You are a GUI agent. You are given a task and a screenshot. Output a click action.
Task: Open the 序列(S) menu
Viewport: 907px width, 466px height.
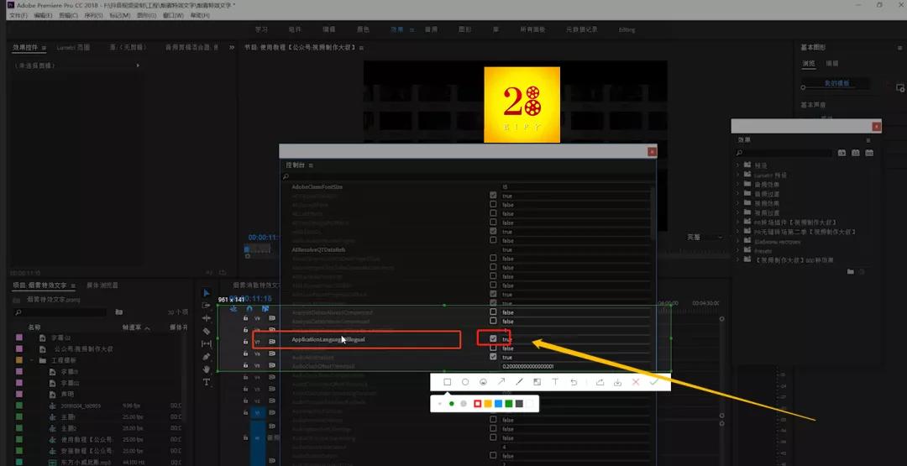tap(92, 16)
